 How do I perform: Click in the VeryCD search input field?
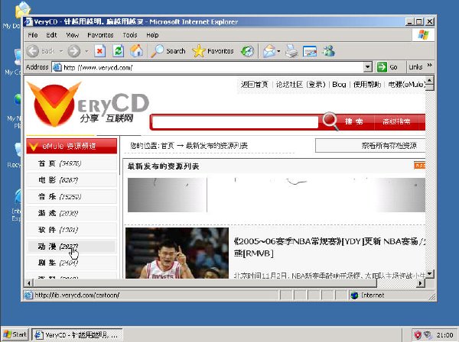point(235,122)
